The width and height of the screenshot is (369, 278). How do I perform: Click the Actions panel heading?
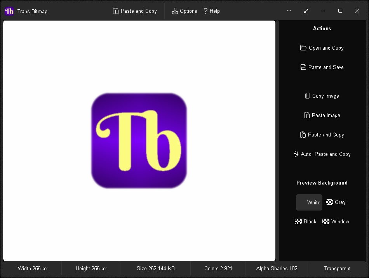pyautogui.click(x=322, y=28)
